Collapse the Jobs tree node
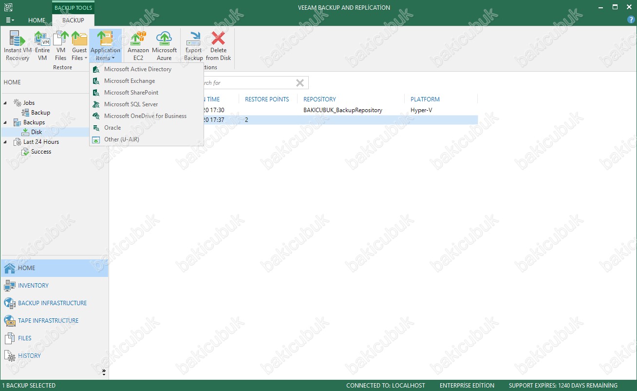637x391 pixels. 6,103
